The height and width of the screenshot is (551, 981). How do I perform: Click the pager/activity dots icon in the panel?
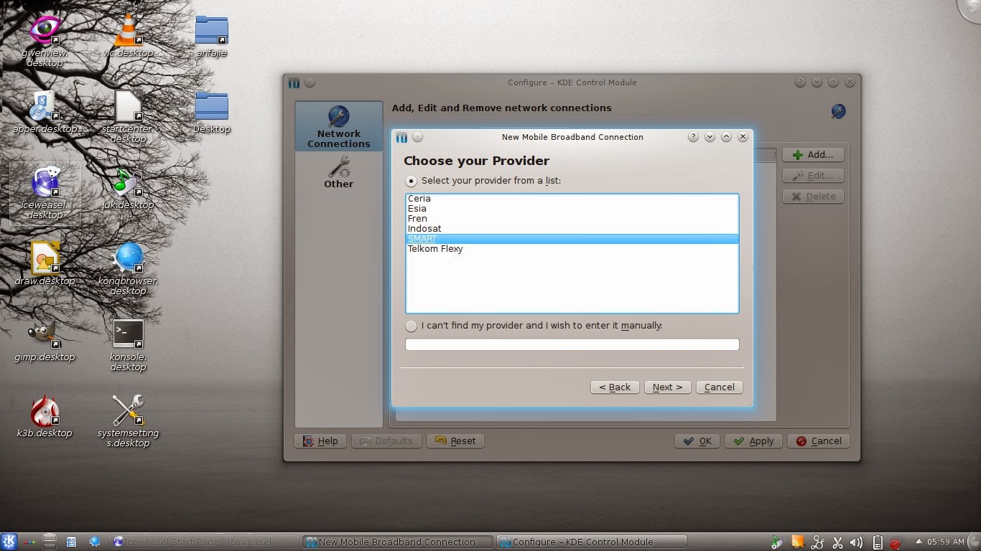pos(29,542)
